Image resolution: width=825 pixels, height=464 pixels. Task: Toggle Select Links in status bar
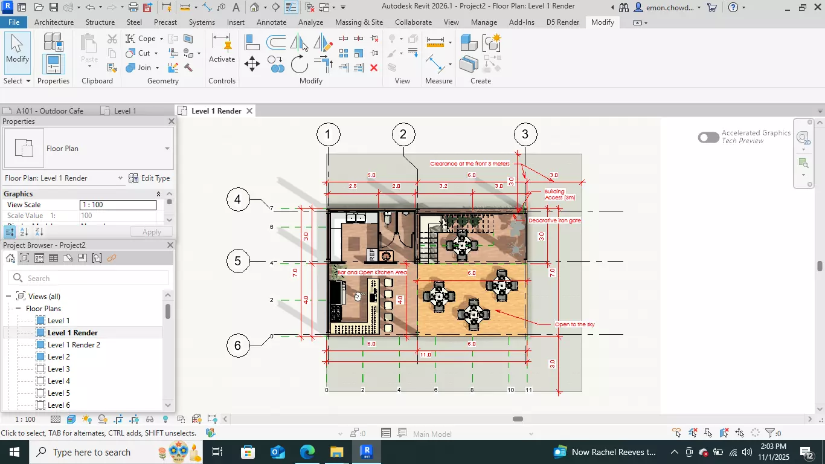pyautogui.click(x=677, y=433)
